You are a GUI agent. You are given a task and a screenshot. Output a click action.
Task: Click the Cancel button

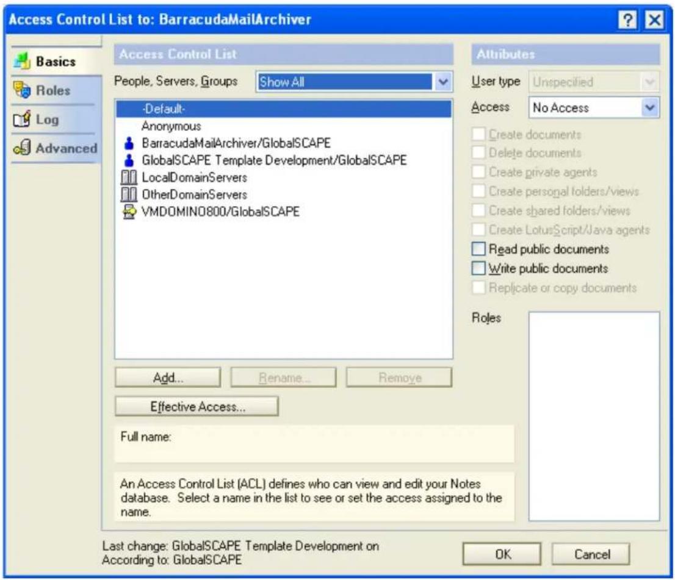pyautogui.click(x=591, y=554)
